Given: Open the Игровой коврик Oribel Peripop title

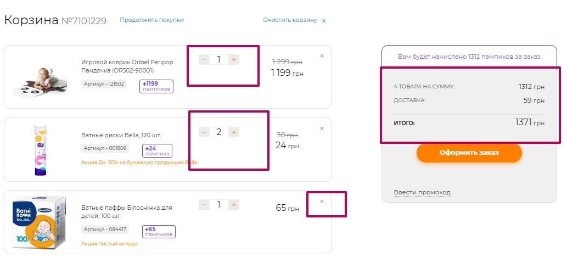Looking at the screenshot, I should pyautogui.click(x=127, y=66).
